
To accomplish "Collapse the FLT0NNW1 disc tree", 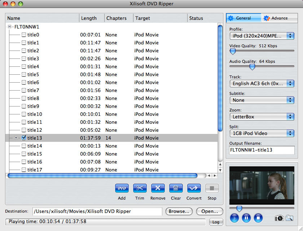I will coord(9,27).
